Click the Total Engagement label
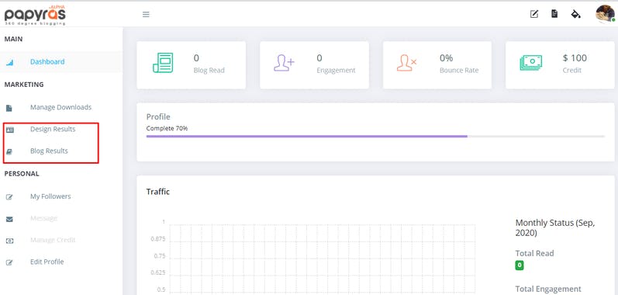The width and height of the screenshot is (618, 295). [548, 289]
